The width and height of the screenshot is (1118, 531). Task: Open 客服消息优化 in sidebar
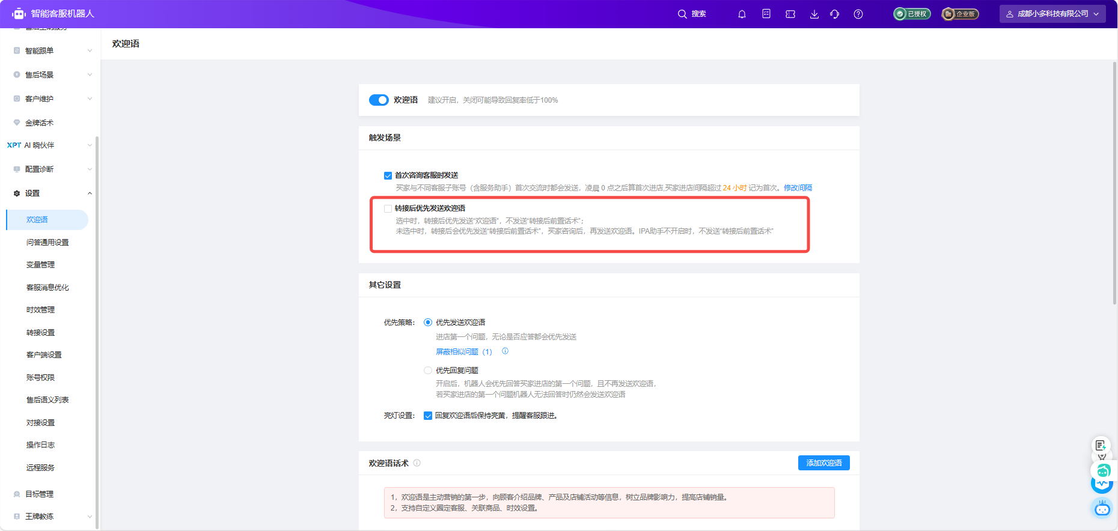47,288
